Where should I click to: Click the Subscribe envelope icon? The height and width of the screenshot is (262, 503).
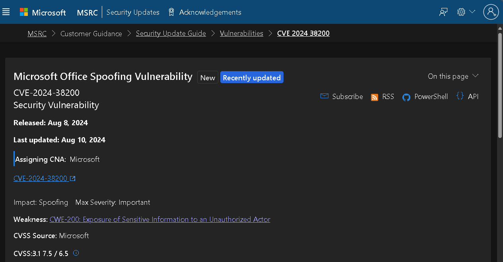324,96
